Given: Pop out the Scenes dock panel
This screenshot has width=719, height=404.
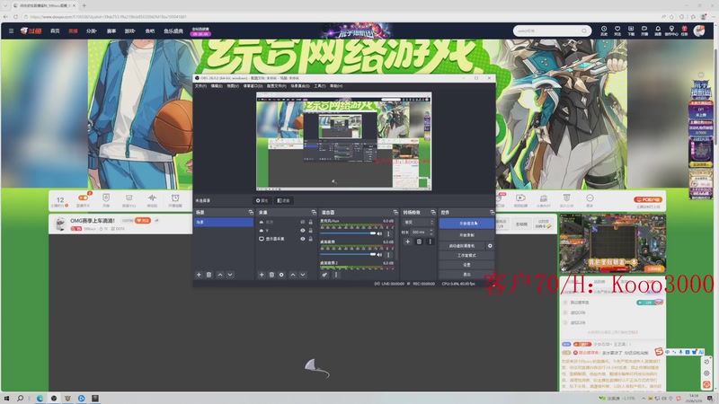Looking at the screenshot, I should 251,213.
